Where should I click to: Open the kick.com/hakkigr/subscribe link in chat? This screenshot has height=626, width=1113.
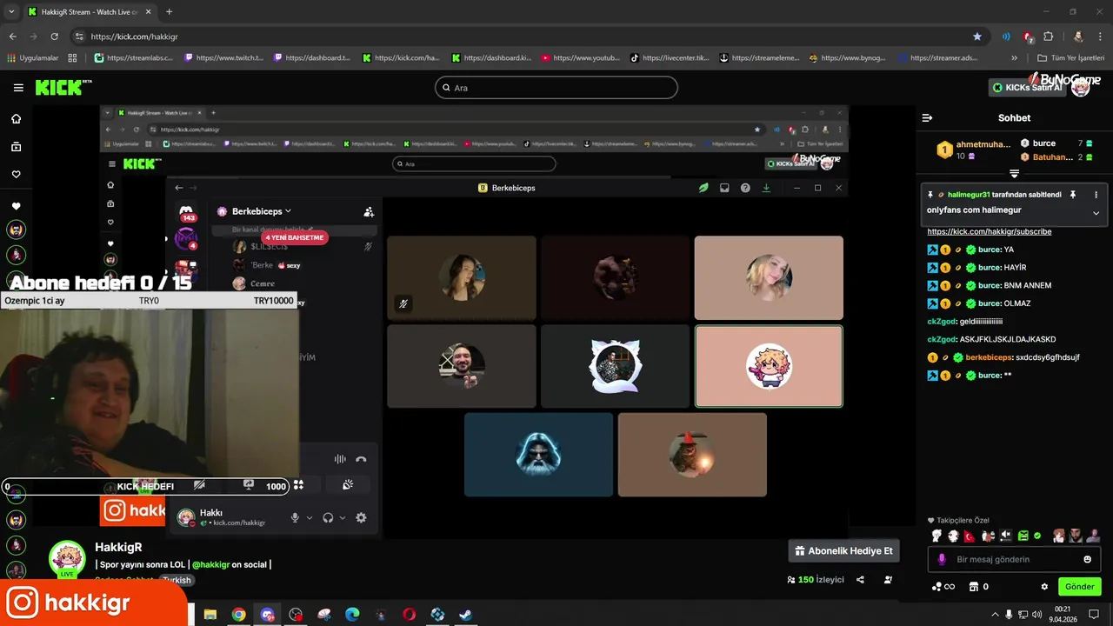pyautogui.click(x=989, y=232)
